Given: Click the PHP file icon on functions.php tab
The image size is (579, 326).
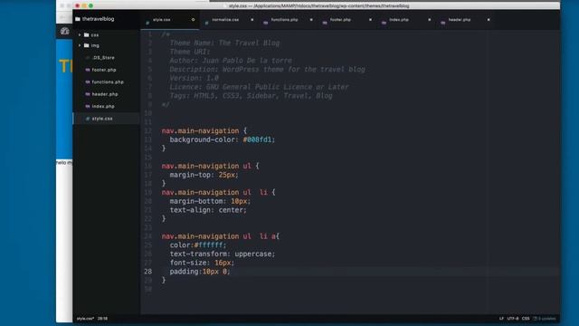Looking at the screenshot, I should tap(265, 23).
